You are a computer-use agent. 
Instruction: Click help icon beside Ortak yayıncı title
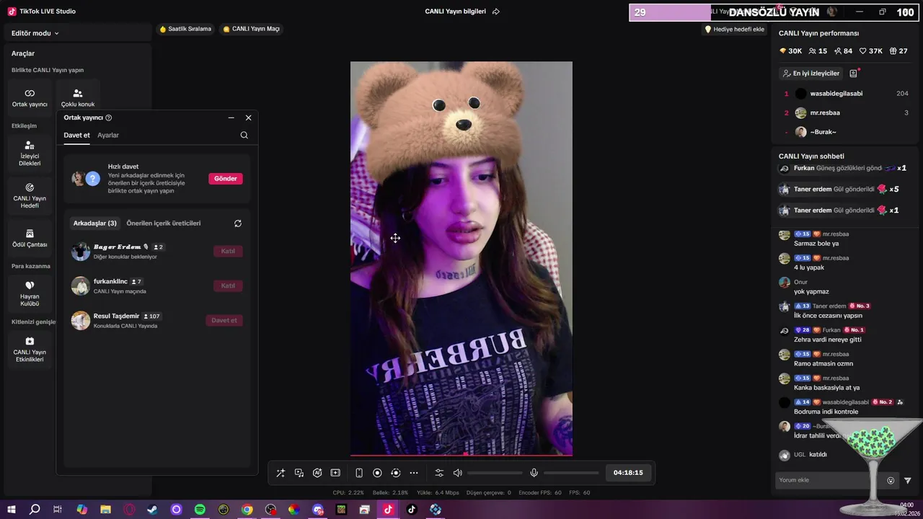(x=109, y=117)
